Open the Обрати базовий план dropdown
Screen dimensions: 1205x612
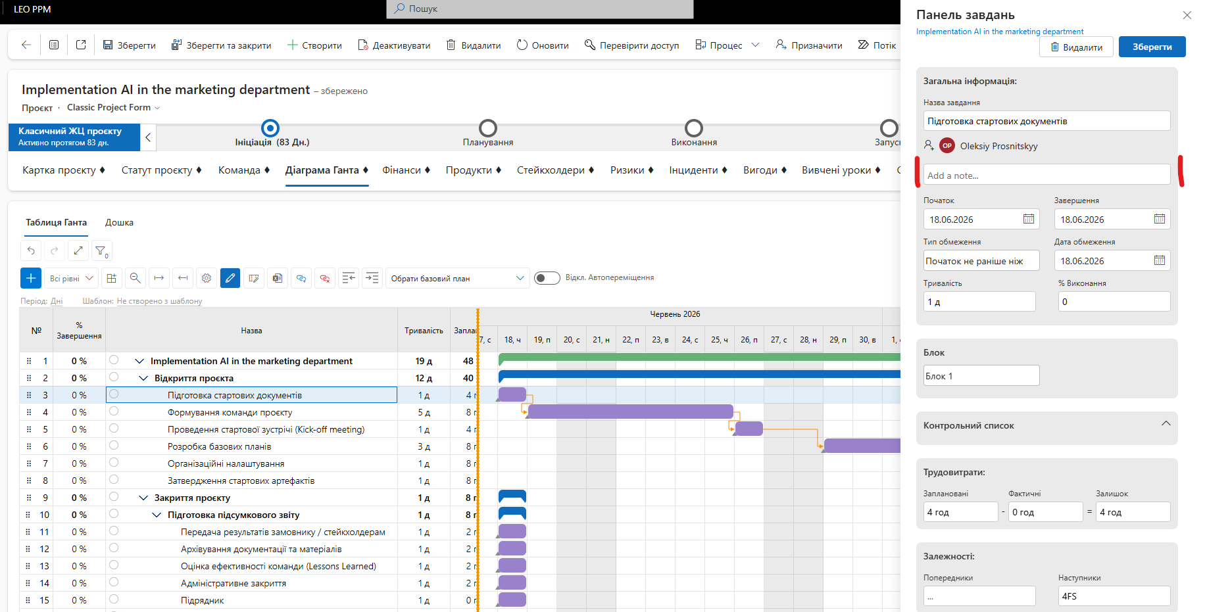(x=458, y=278)
